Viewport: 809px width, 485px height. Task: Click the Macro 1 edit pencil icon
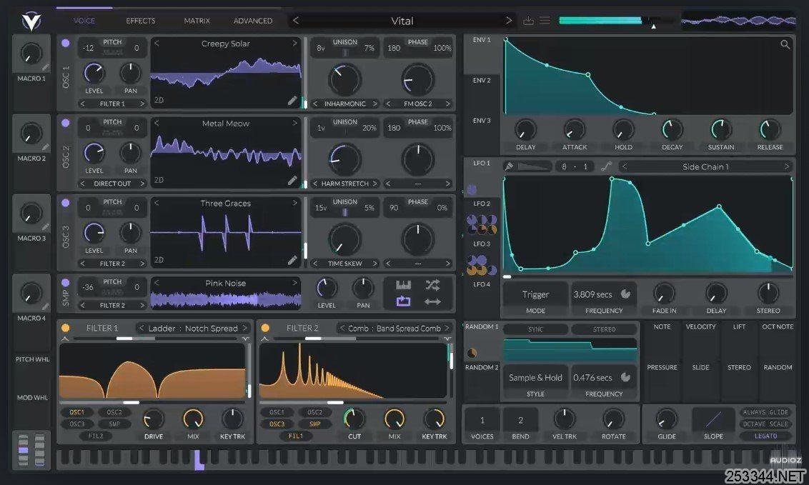[46, 67]
